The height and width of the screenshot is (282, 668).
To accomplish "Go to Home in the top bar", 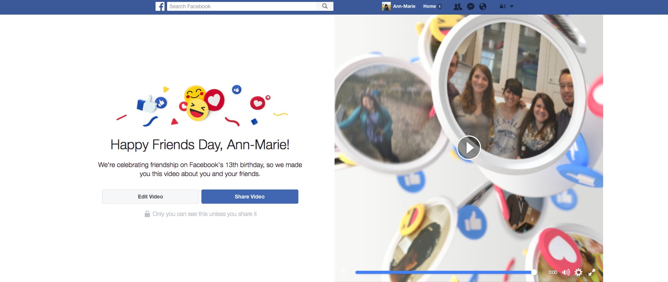I will pos(430,6).
